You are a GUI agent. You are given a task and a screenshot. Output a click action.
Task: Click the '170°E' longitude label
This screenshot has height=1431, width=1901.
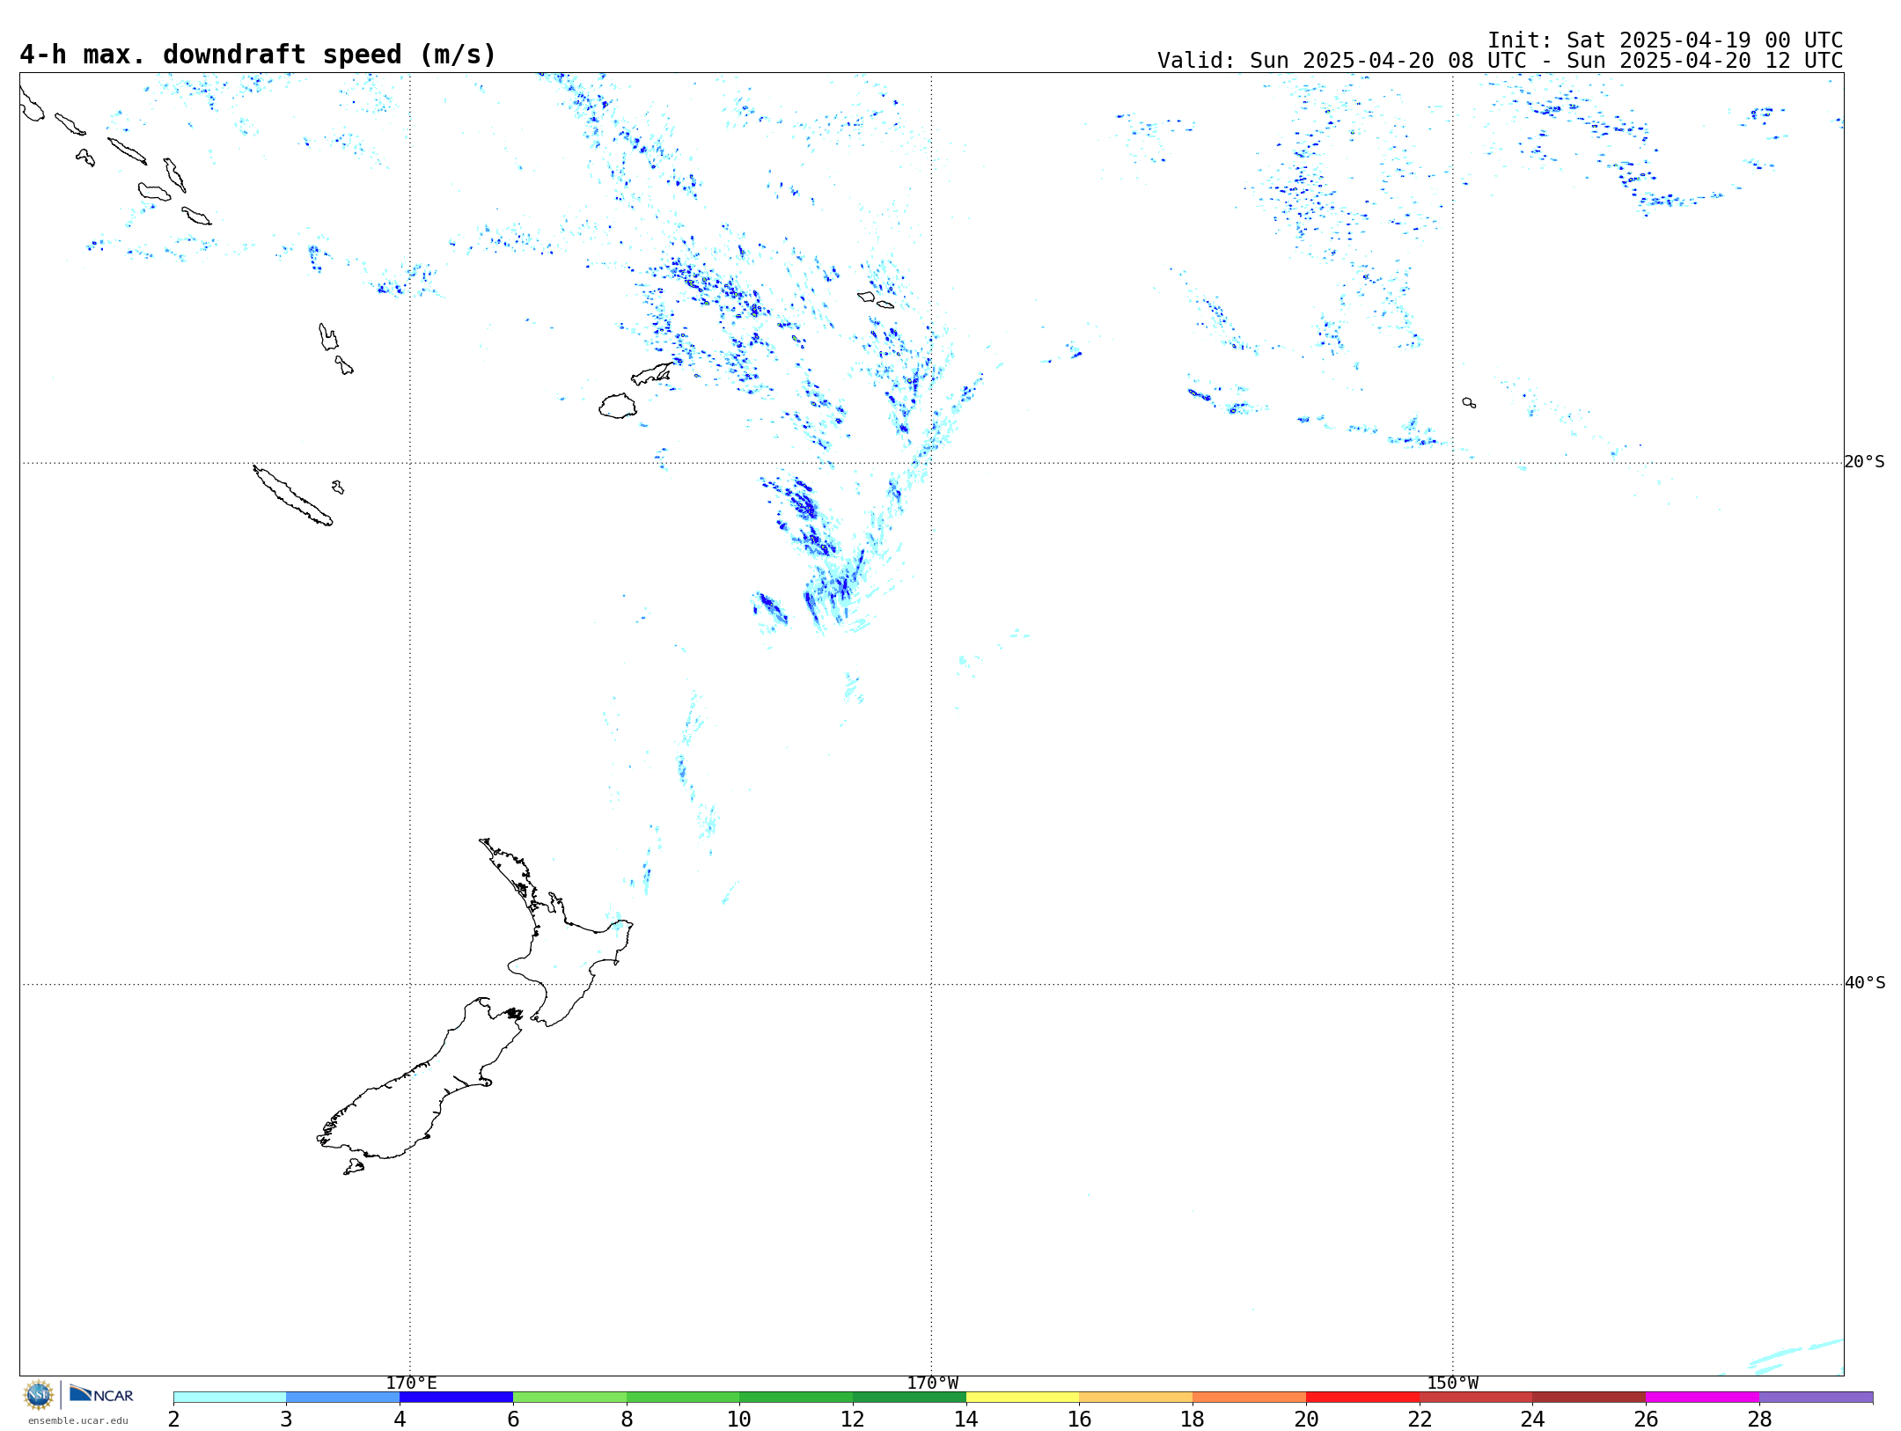pyautogui.click(x=411, y=1383)
